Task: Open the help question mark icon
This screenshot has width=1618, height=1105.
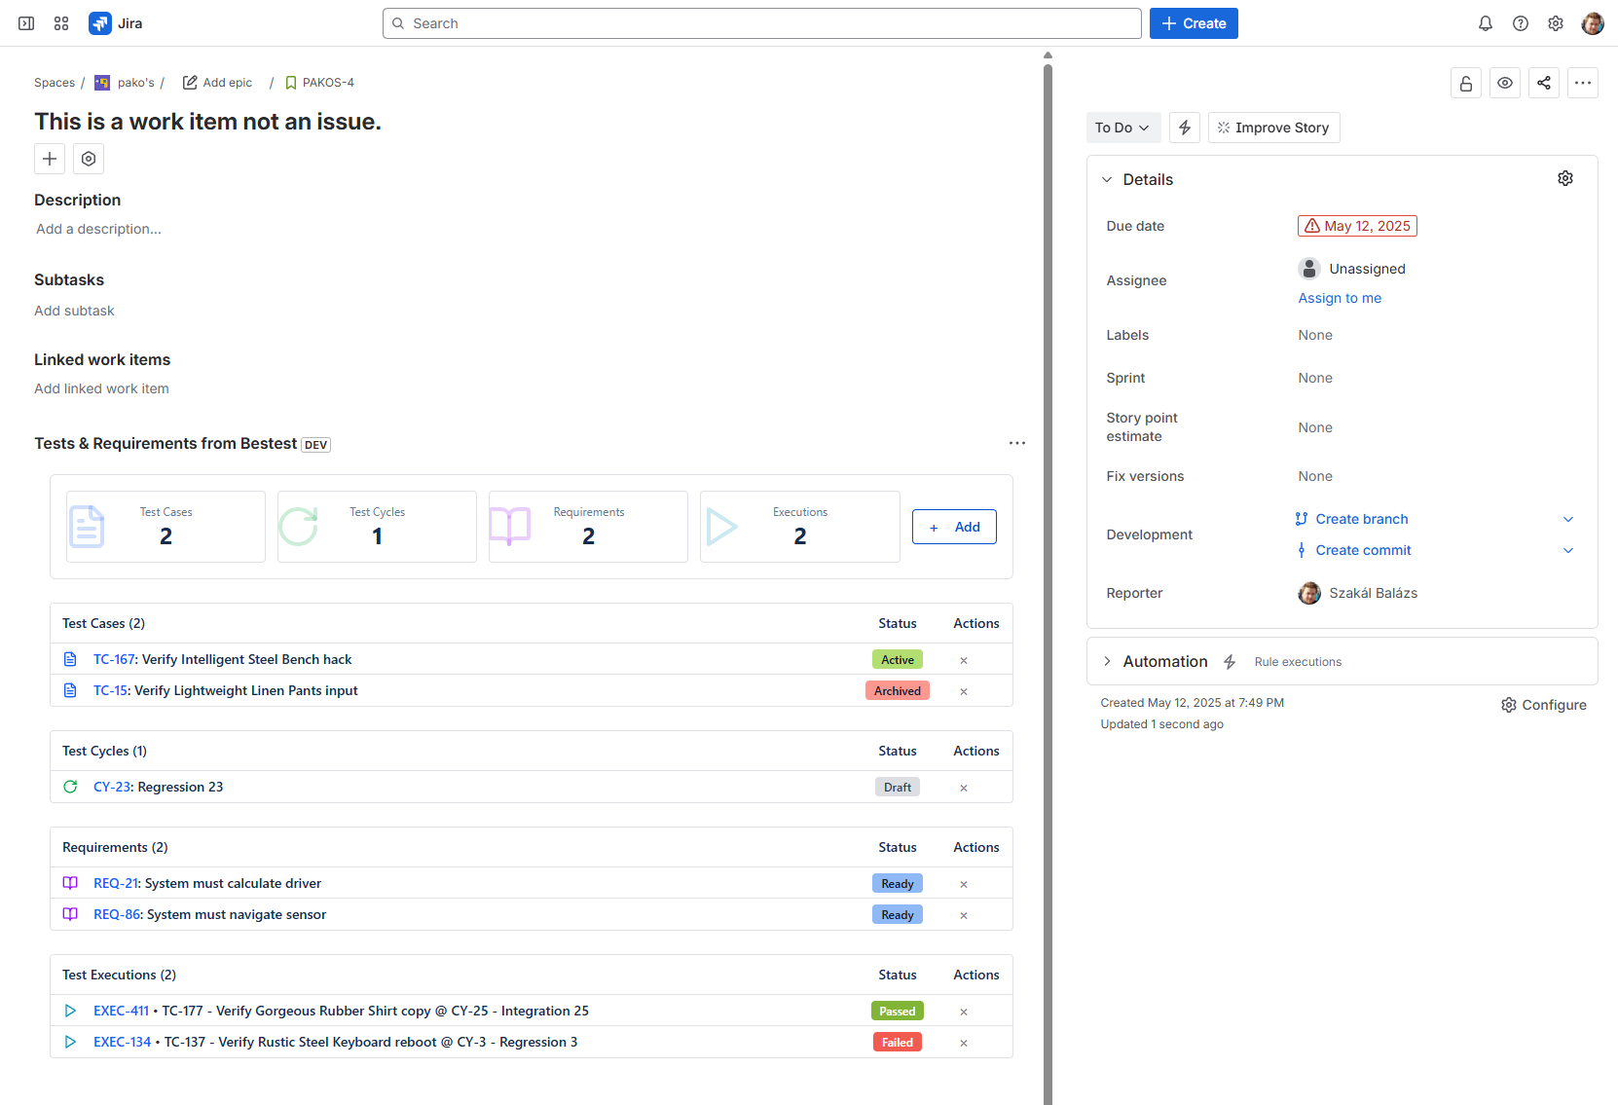Action: (1520, 23)
